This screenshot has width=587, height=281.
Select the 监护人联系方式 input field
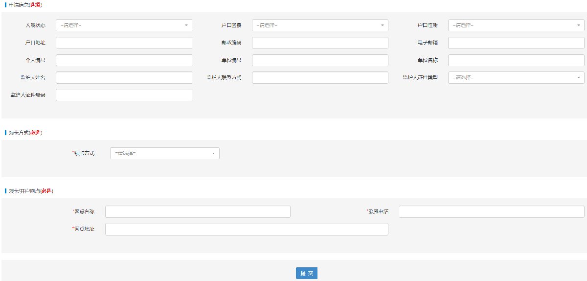[320, 78]
